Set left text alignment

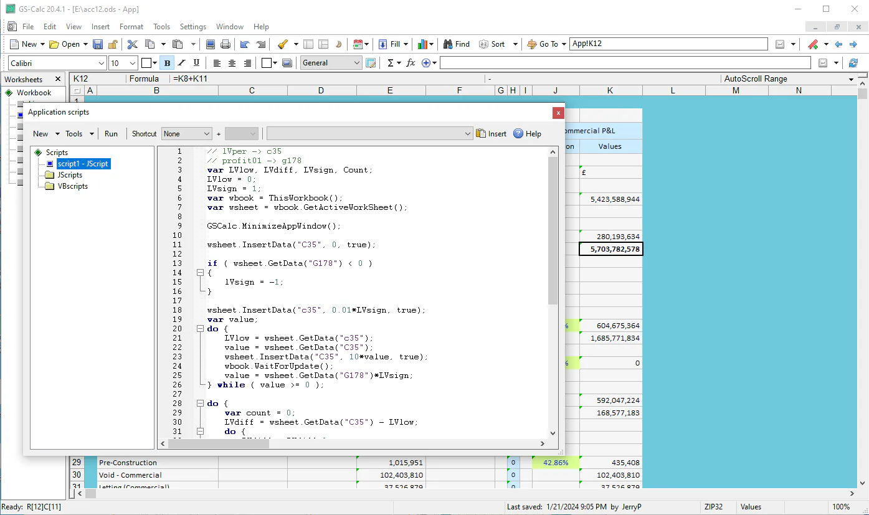click(x=217, y=63)
